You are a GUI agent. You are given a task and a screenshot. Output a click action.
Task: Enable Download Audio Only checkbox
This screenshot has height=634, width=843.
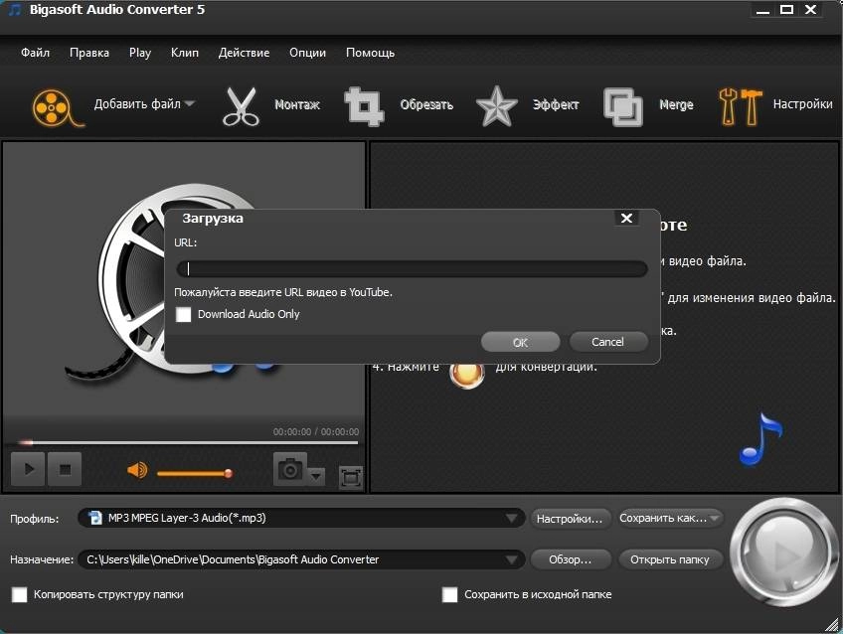click(x=183, y=314)
